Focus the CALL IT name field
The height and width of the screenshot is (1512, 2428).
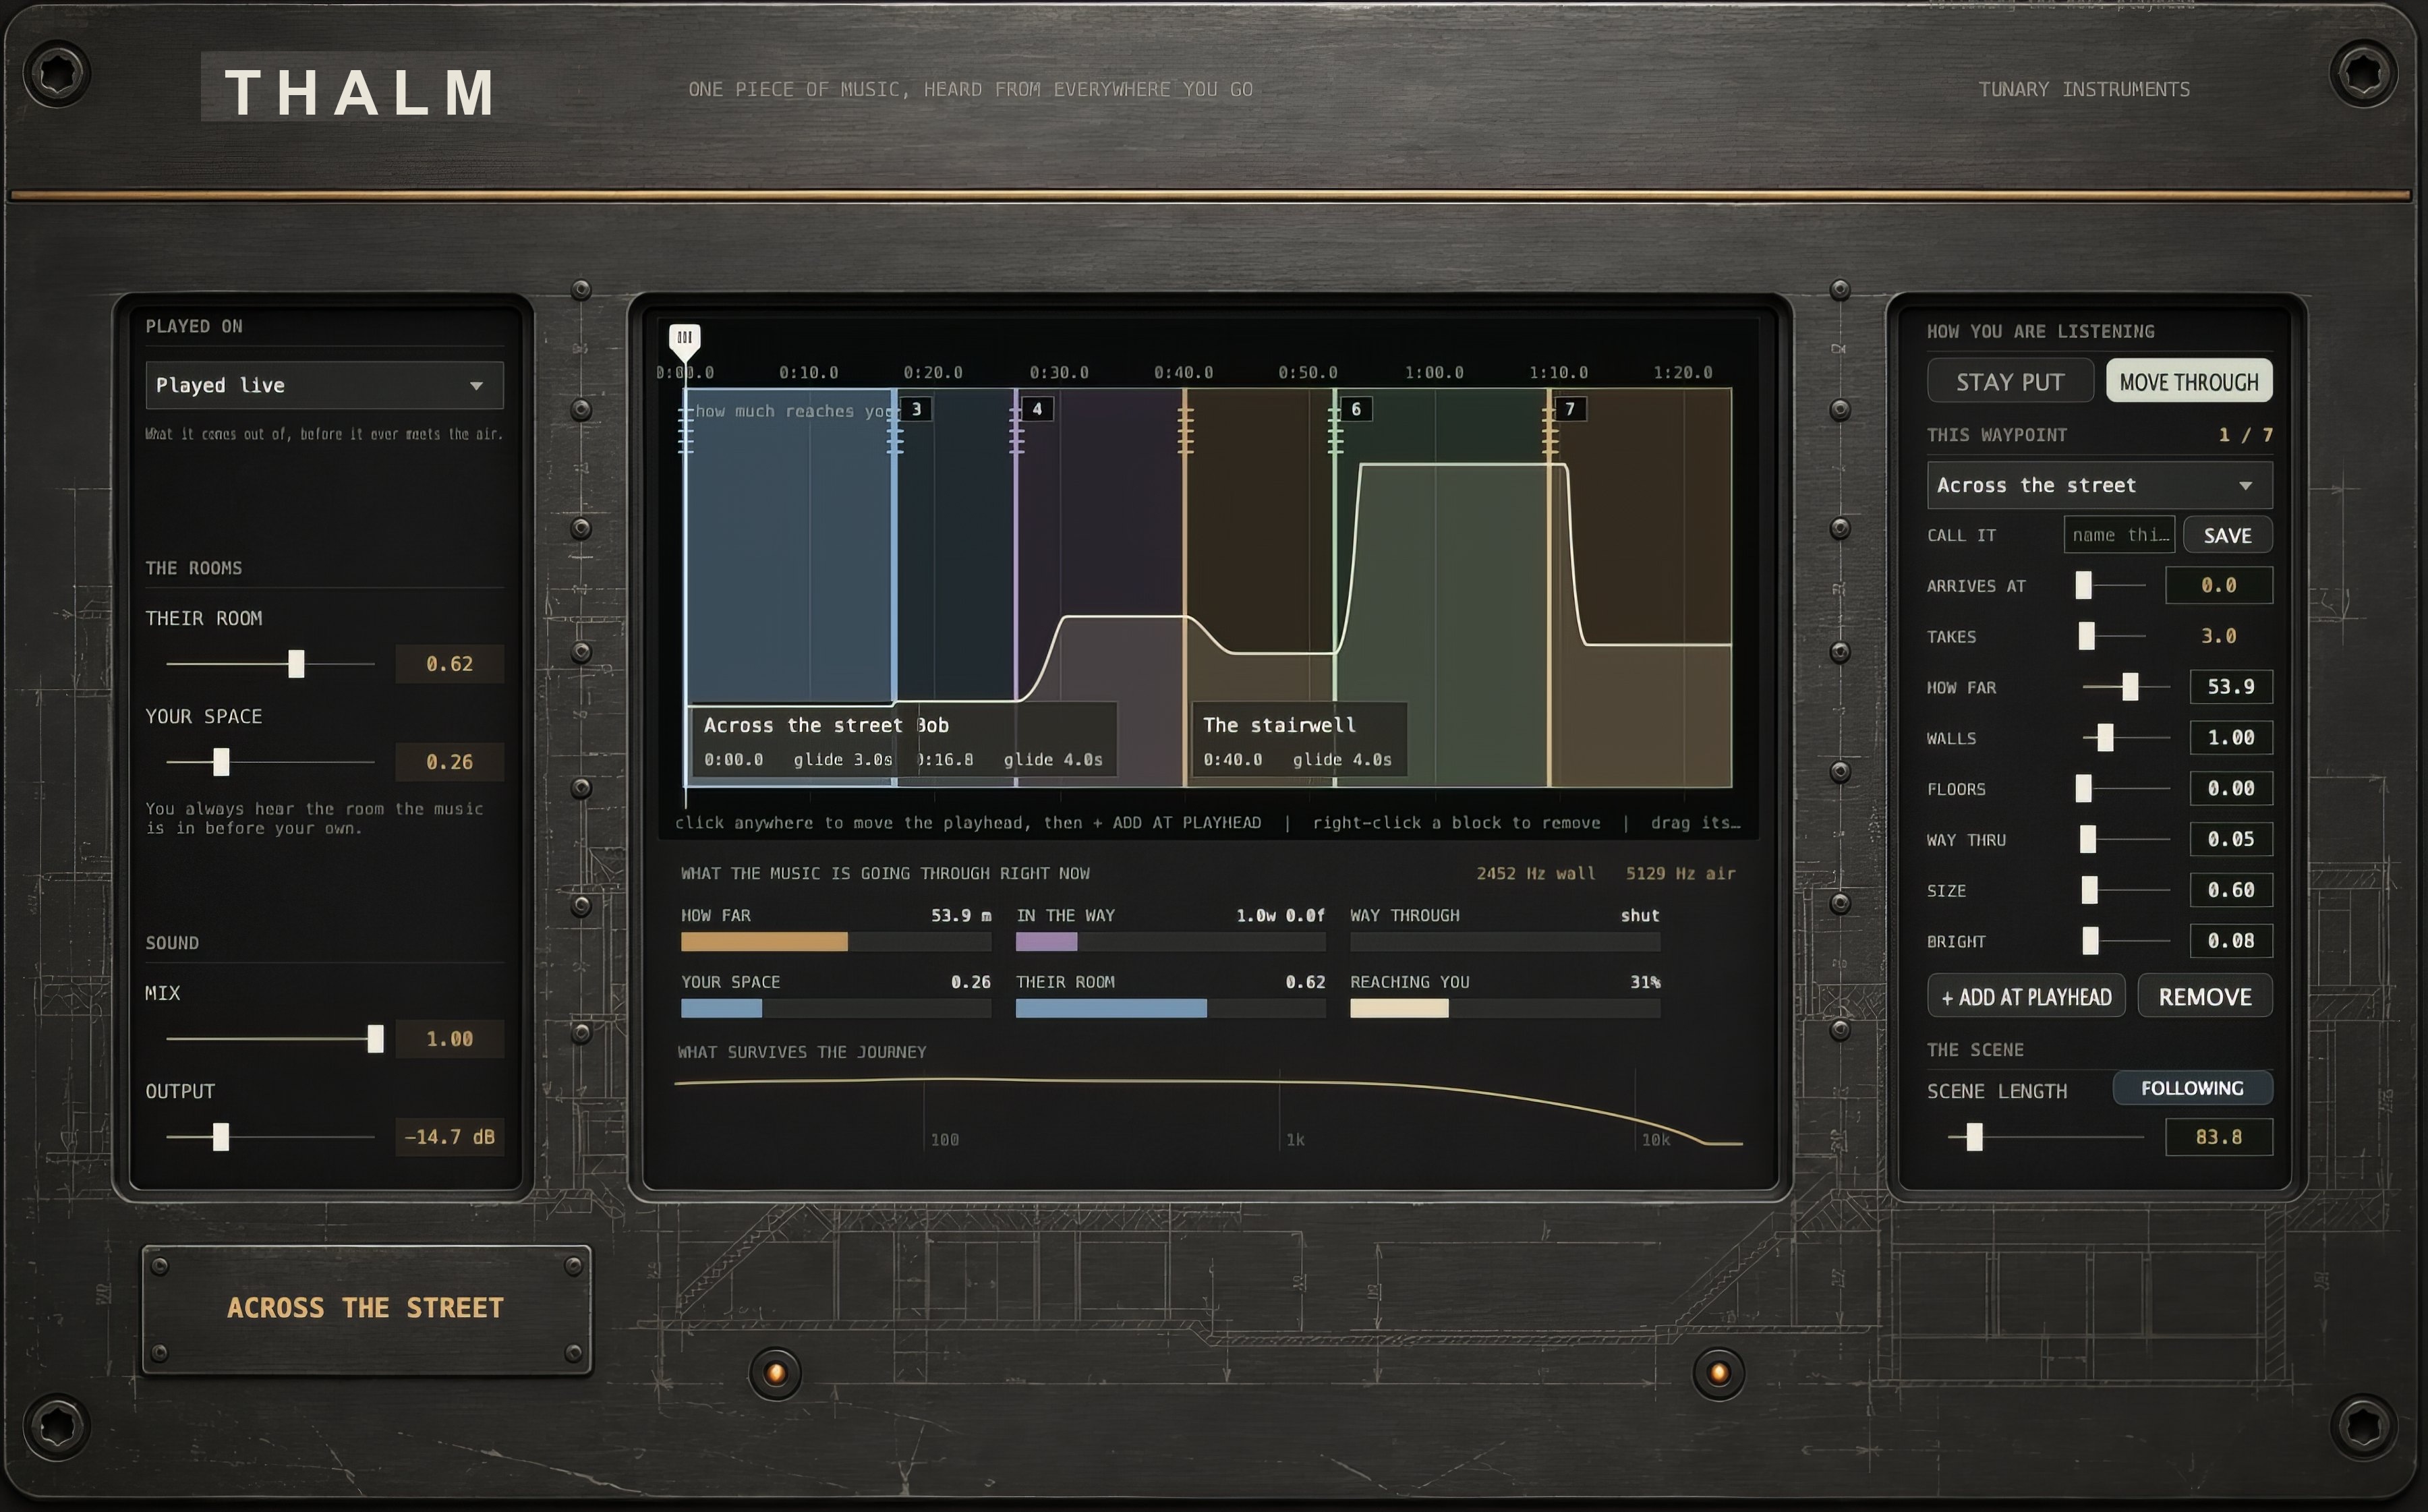click(x=2118, y=535)
